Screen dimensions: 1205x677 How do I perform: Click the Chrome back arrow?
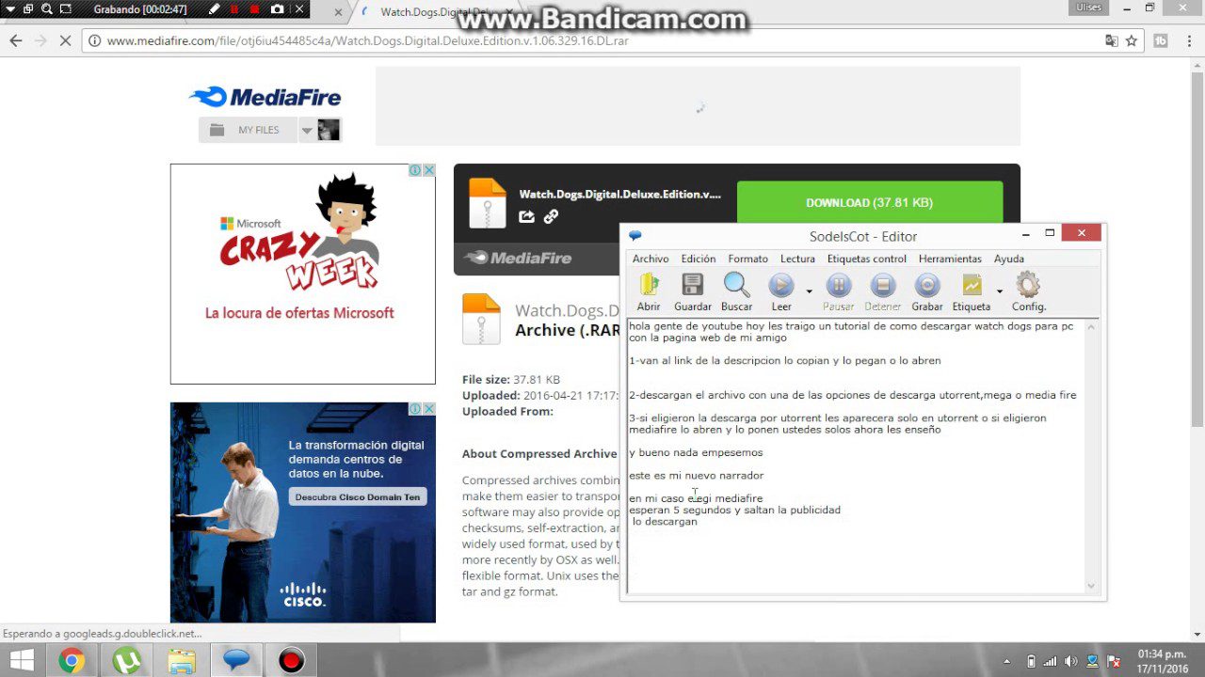point(15,40)
